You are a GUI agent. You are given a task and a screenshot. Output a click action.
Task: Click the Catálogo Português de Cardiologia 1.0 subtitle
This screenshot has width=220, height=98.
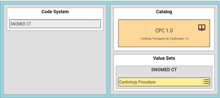(164, 39)
